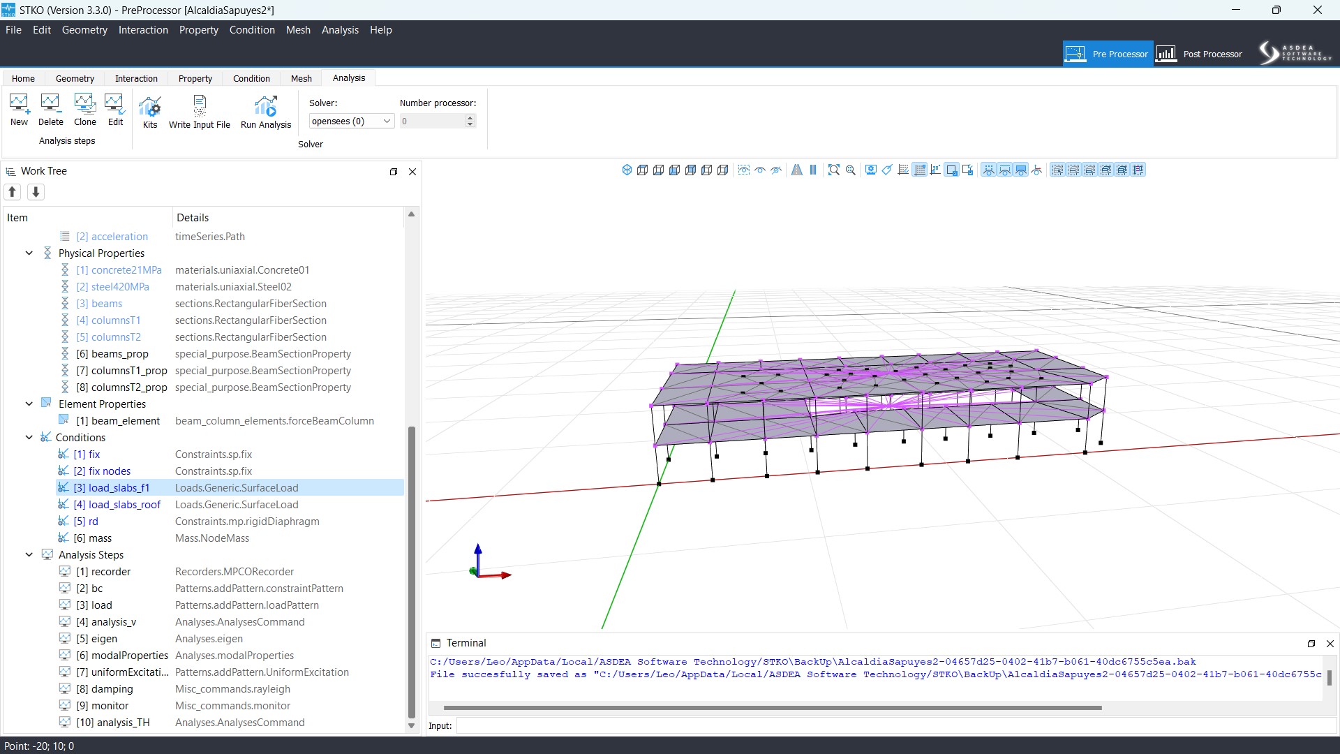Close the Work Tree panel
This screenshot has height=754, width=1340.
click(x=412, y=172)
